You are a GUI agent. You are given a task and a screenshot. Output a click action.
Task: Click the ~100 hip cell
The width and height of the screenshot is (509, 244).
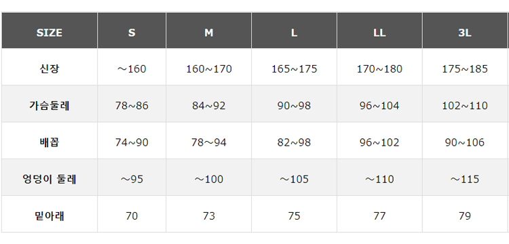209,178
